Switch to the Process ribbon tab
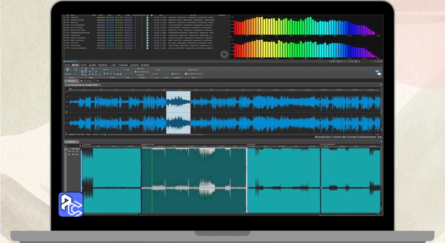 tap(103, 65)
